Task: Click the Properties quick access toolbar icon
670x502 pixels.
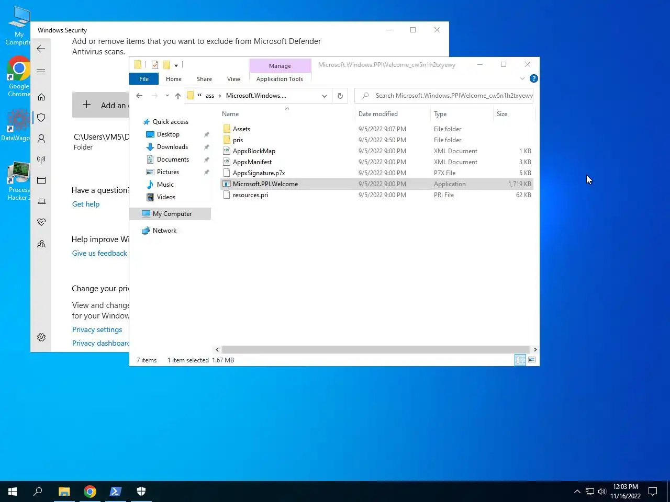Action: click(x=154, y=65)
